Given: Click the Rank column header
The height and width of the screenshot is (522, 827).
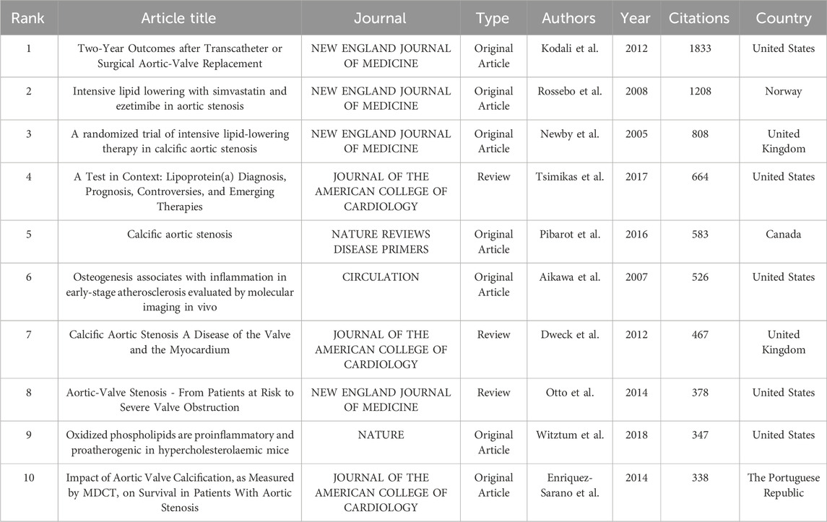Looking at the screenshot, I should [28, 18].
